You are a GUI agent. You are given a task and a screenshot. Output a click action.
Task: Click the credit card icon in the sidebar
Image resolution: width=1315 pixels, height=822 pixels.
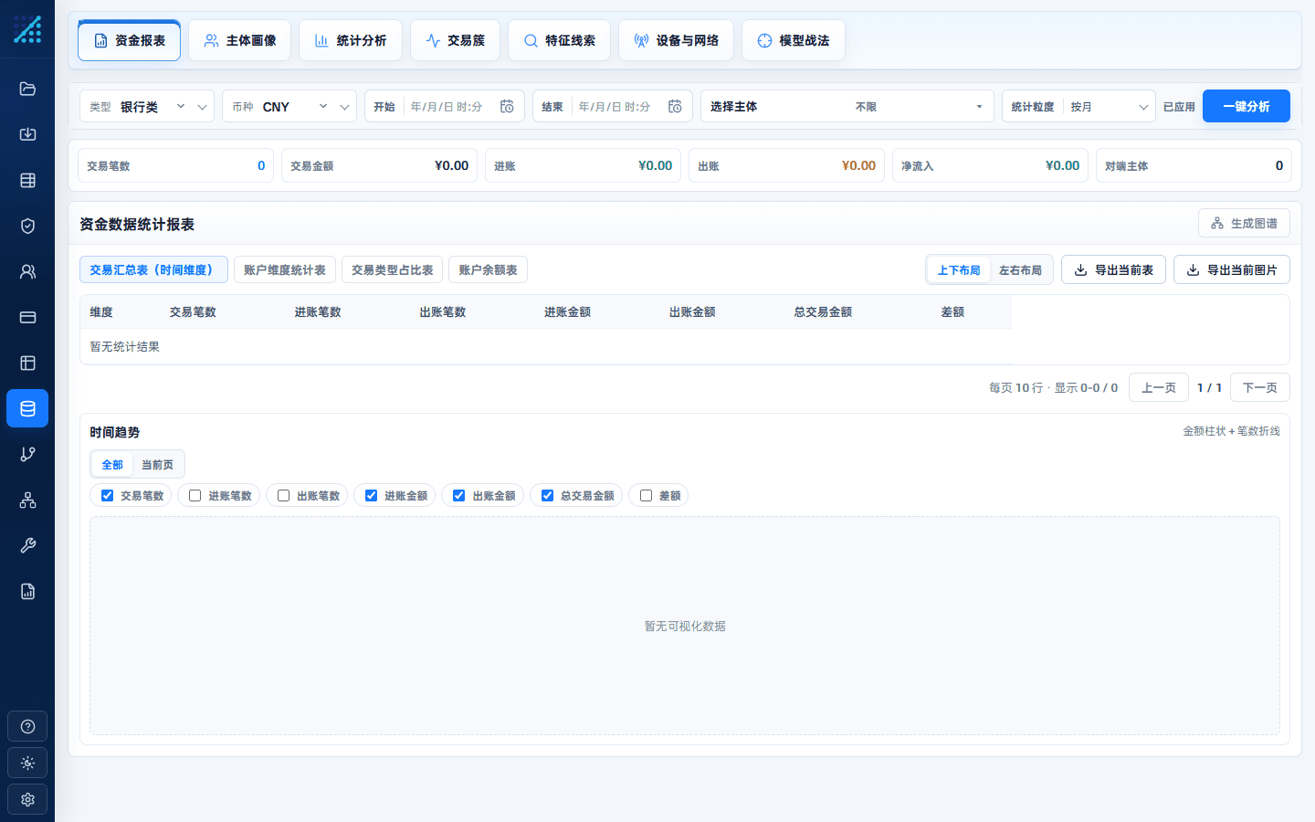point(27,317)
